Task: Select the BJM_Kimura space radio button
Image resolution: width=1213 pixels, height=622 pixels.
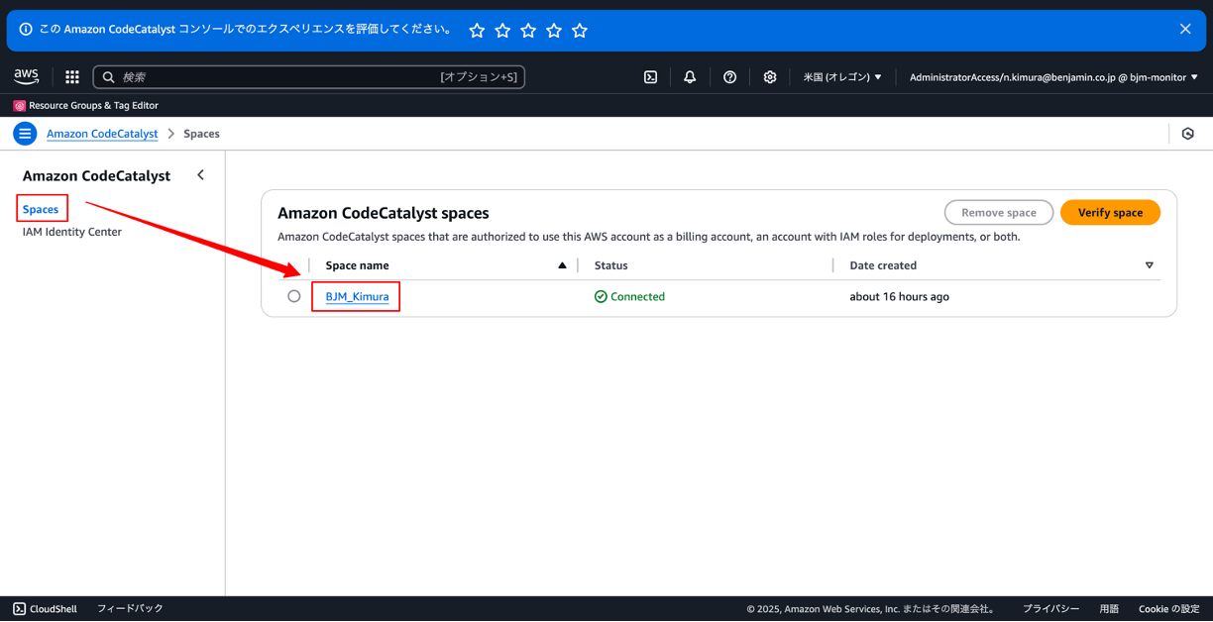Action: coord(294,295)
